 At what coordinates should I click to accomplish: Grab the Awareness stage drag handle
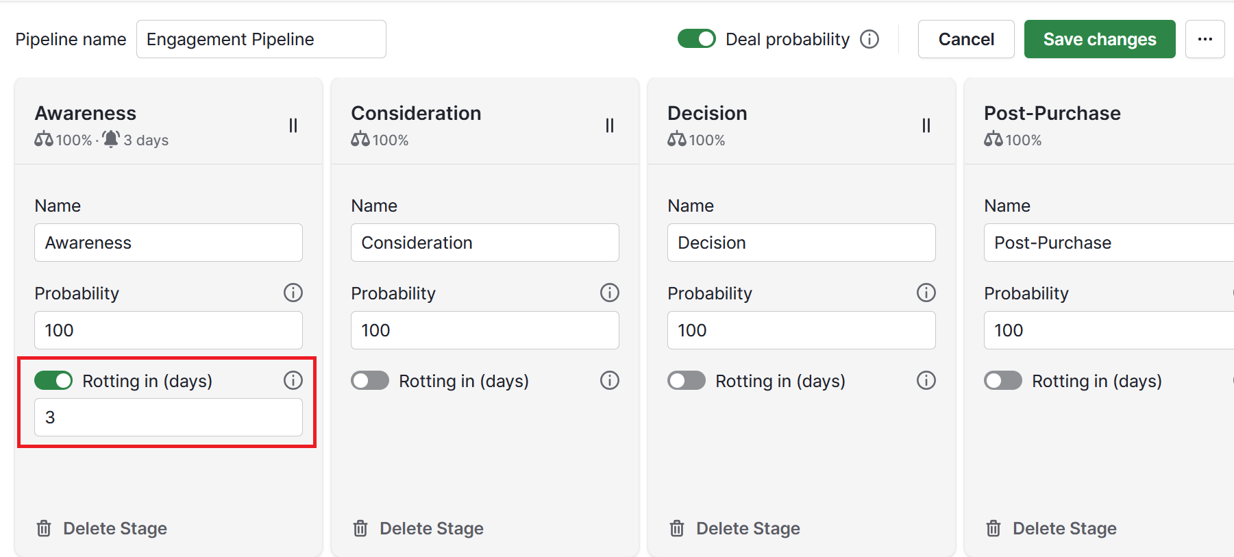coord(293,125)
